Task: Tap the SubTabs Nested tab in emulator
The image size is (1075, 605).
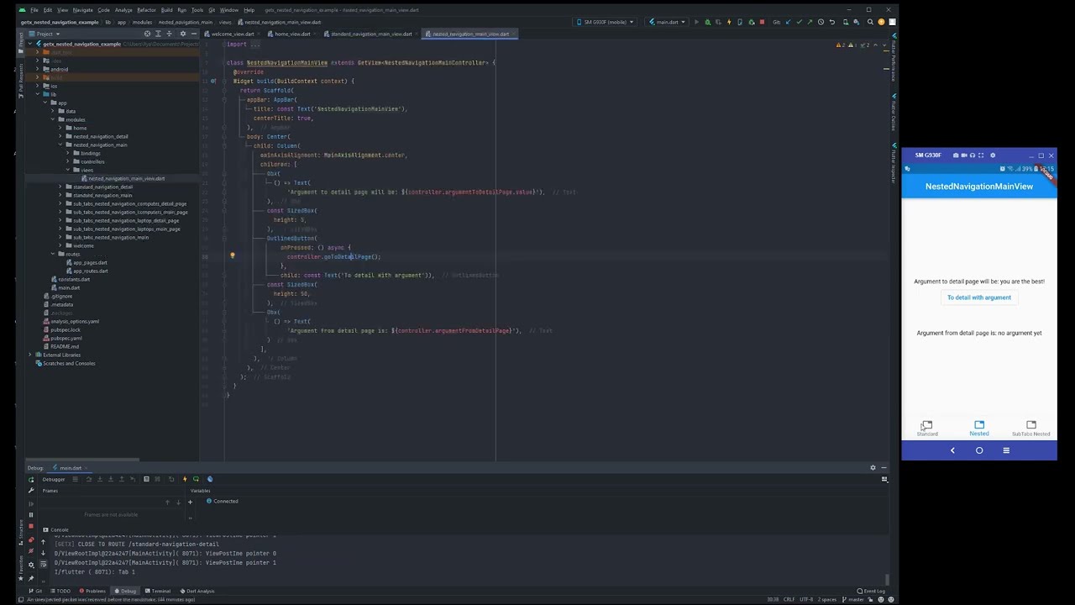Action: click(x=1030, y=429)
